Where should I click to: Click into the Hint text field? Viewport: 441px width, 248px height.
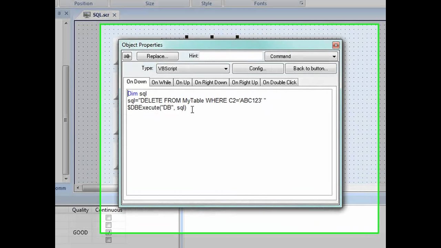tap(231, 56)
